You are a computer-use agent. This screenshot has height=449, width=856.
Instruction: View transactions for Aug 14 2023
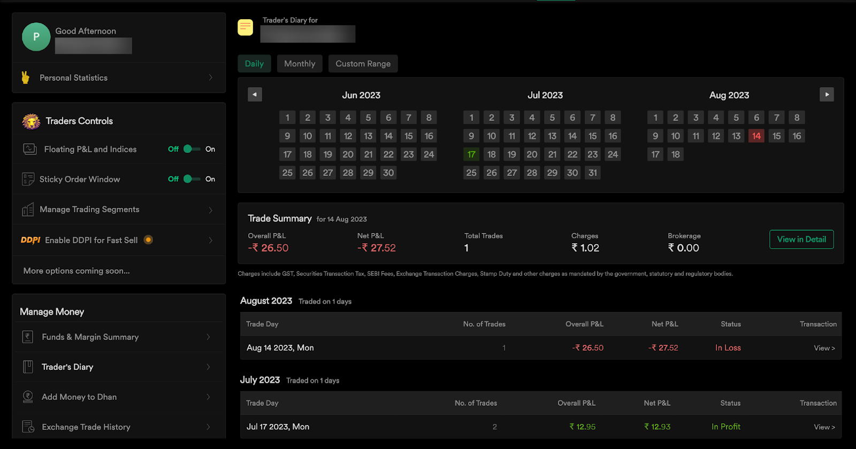click(824, 348)
